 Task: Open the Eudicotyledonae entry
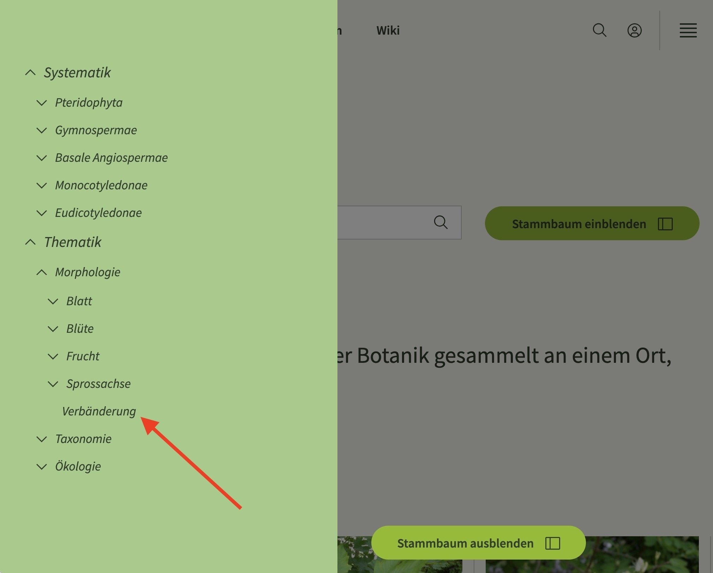click(x=98, y=213)
